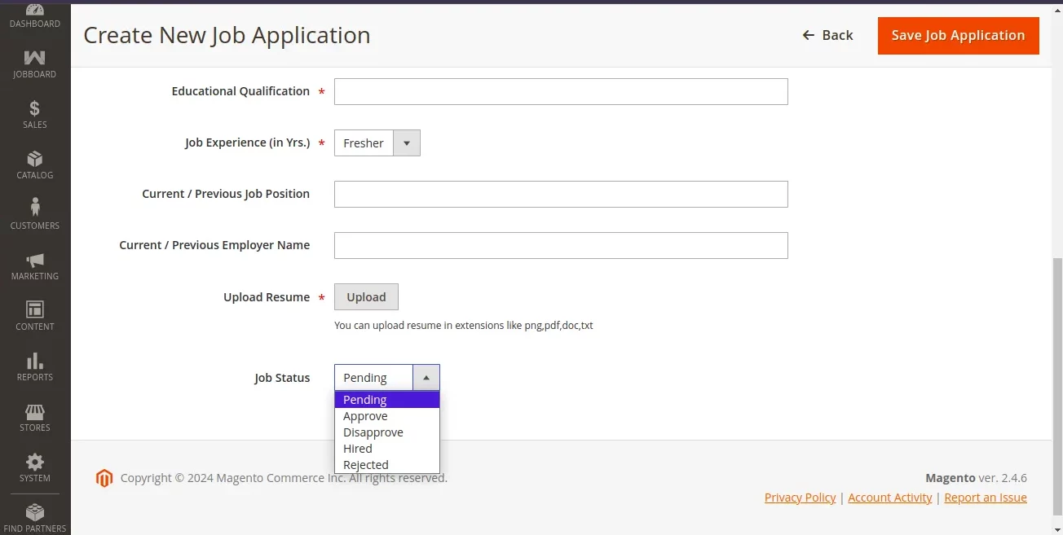Open the Stores sidebar icon
The height and width of the screenshot is (535, 1063).
click(34, 412)
